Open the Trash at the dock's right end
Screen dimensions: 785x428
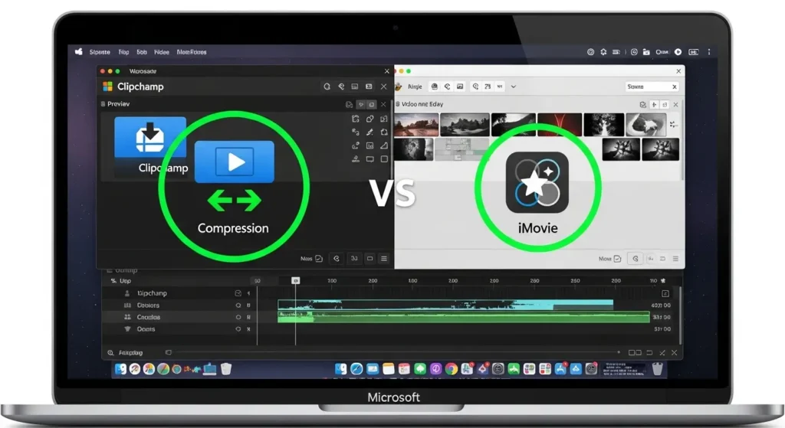[657, 369]
